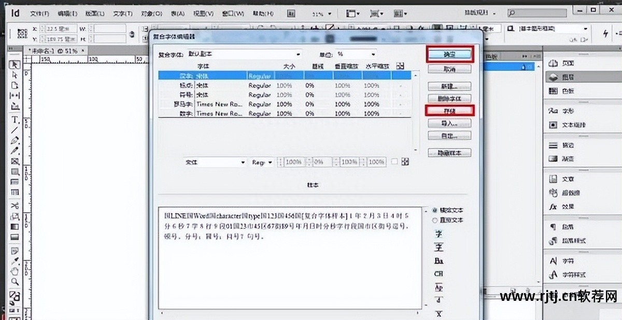Click the Bridge icon in the application bar
This screenshot has width=622, height=320.
point(292,13)
